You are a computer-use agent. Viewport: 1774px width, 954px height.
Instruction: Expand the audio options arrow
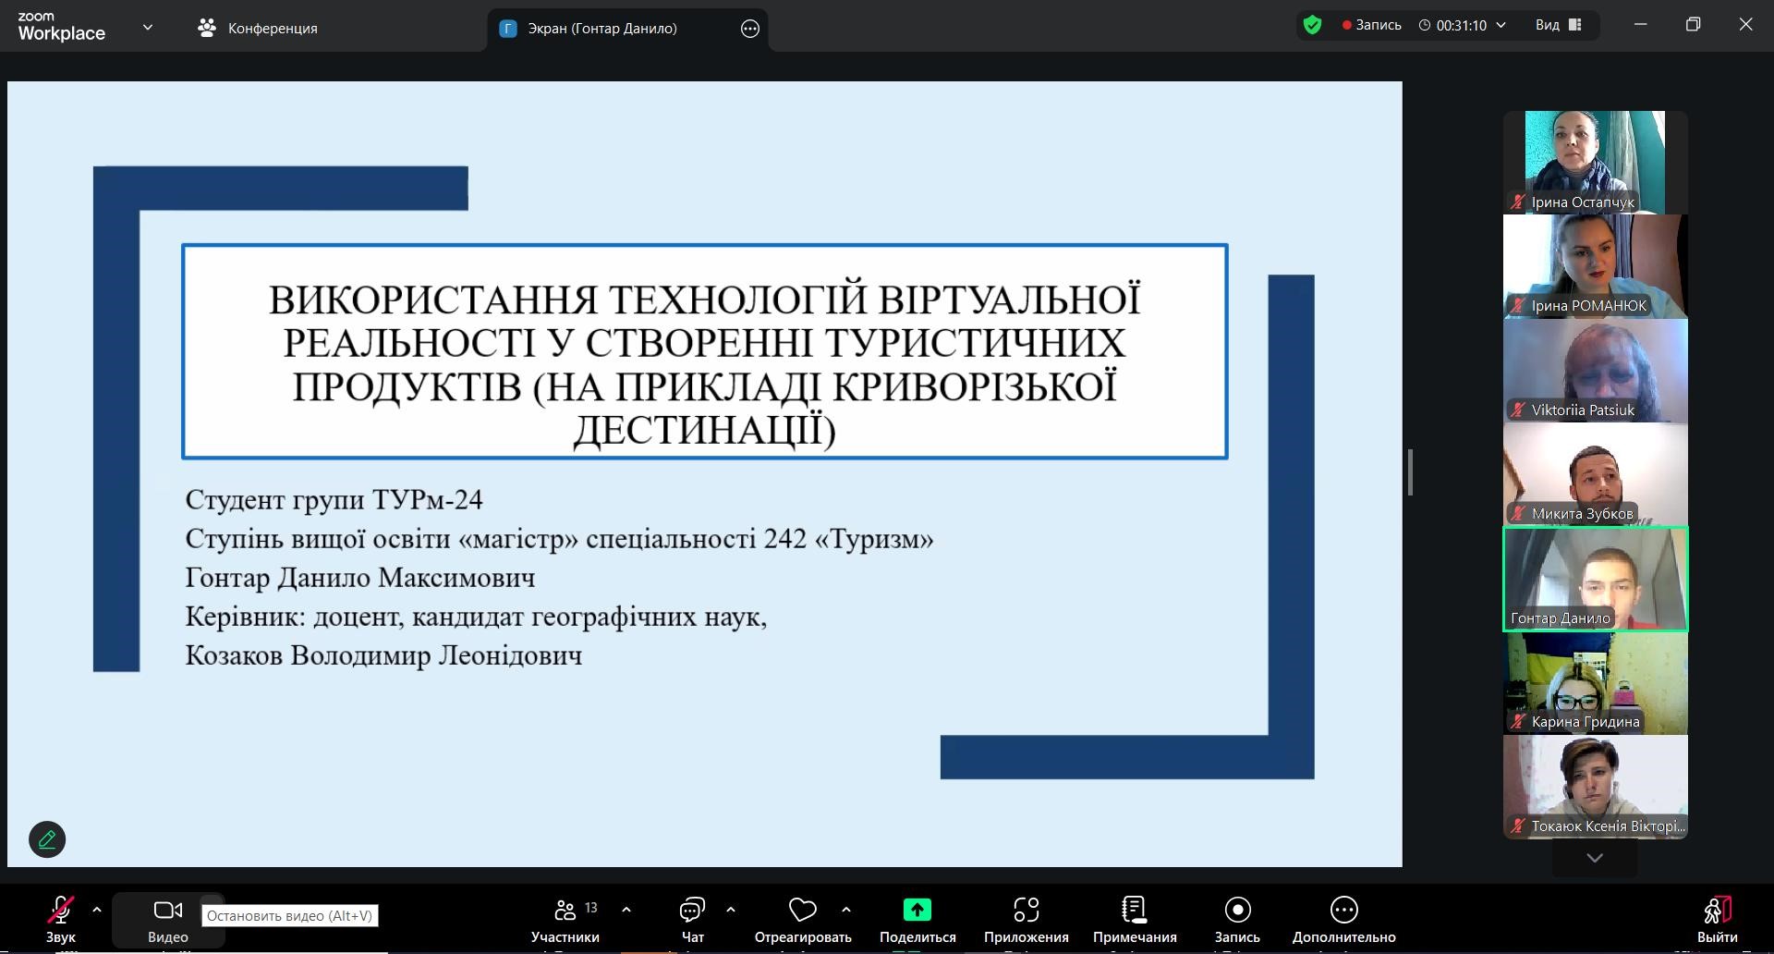click(97, 910)
